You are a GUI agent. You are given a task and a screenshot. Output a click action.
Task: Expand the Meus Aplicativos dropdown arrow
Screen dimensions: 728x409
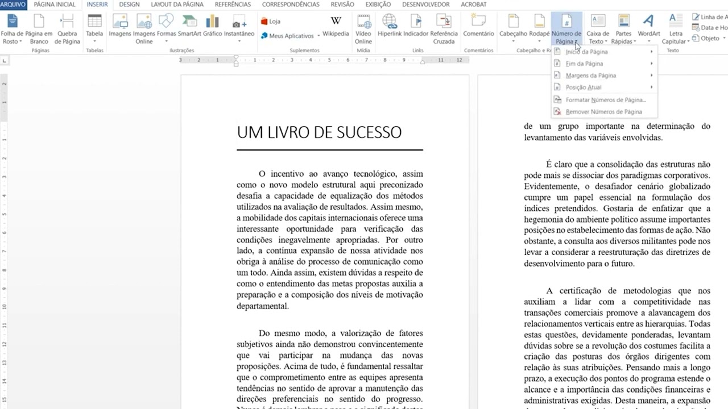pos(318,36)
